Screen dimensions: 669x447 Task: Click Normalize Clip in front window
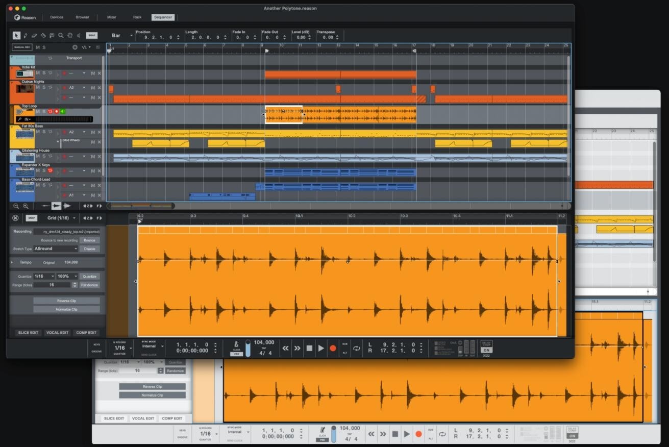click(66, 309)
